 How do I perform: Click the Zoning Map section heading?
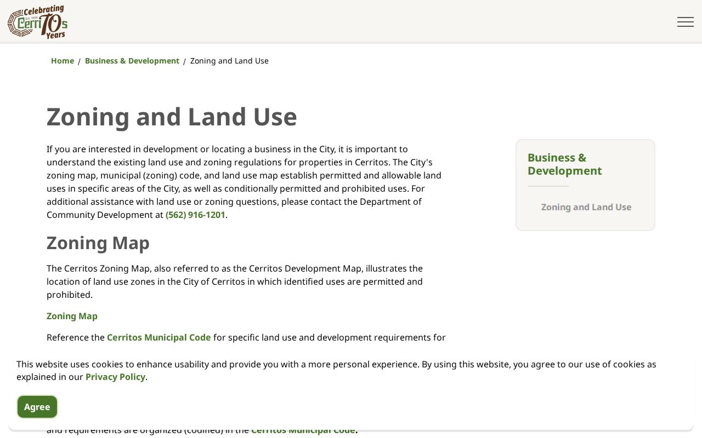pyautogui.click(x=98, y=243)
